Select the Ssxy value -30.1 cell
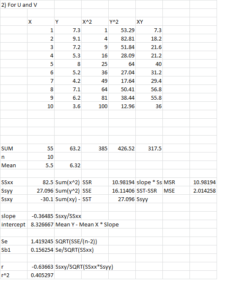Screen dimensions: 228x294 click(x=41, y=199)
